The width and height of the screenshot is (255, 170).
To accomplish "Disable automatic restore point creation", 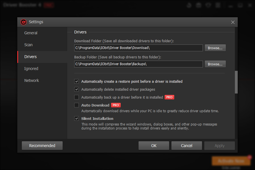I will (76, 81).
